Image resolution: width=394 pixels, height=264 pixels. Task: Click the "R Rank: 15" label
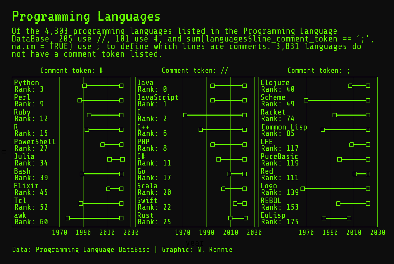(31, 130)
